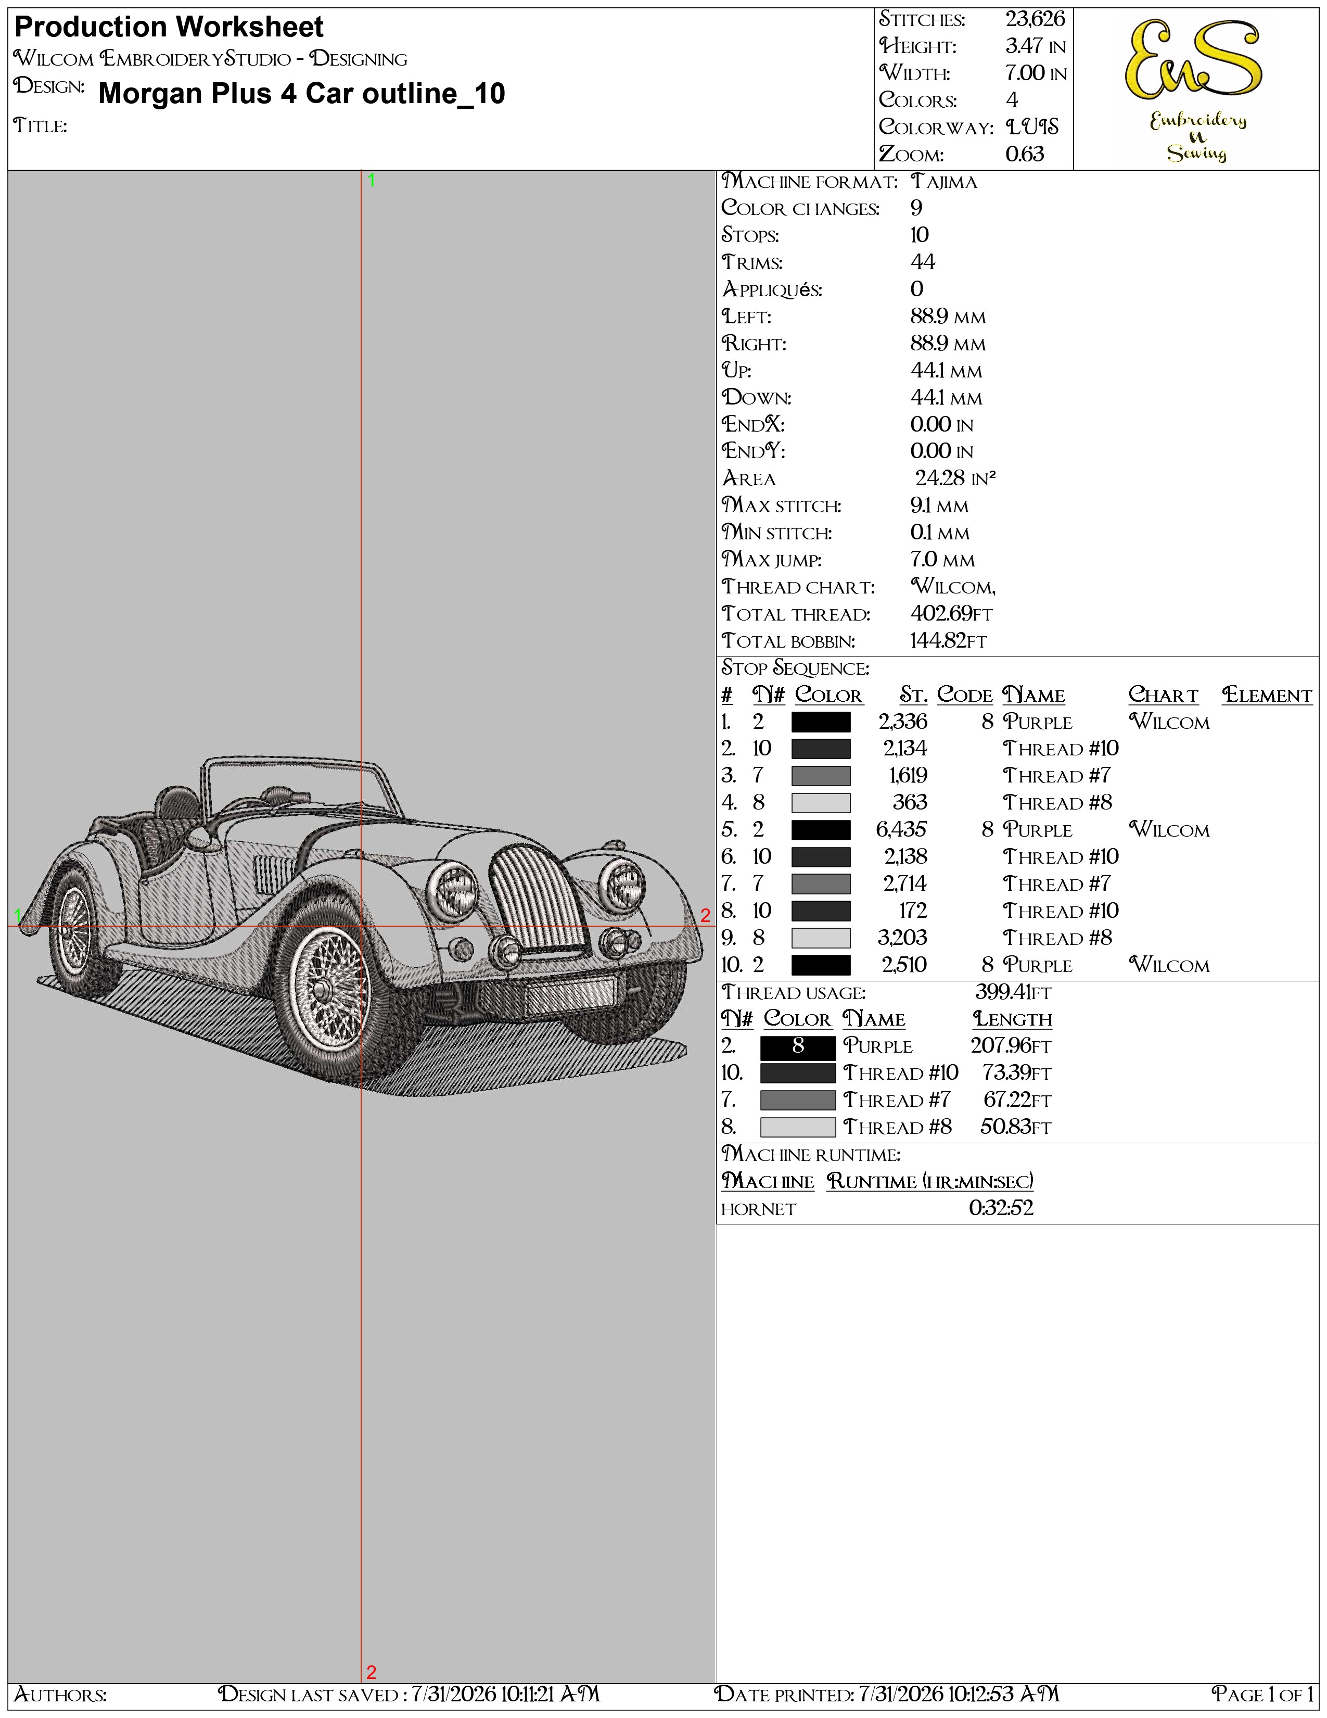Click total thread value "402.69ft"
Screen dimensions: 1327x1718
pyautogui.click(x=951, y=614)
